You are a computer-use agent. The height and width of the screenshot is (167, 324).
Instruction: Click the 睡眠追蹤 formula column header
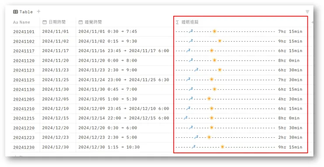coord(187,22)
